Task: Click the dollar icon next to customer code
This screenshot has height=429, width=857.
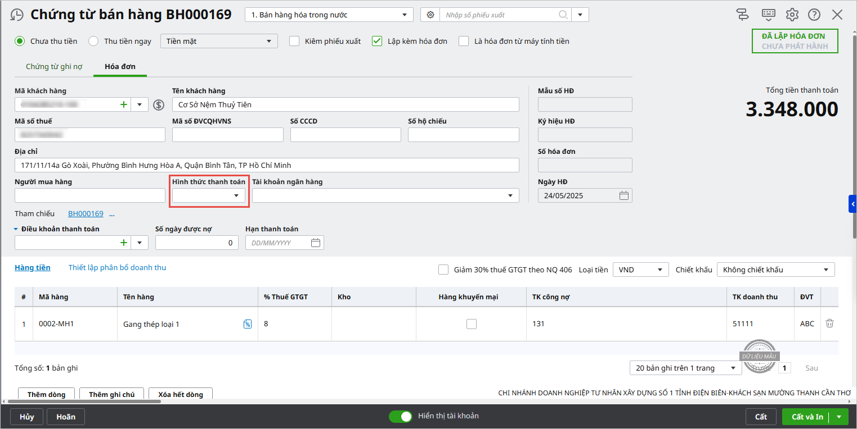Action: coord(159,105)
